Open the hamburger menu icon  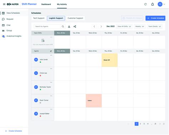[x=4, y=4]
